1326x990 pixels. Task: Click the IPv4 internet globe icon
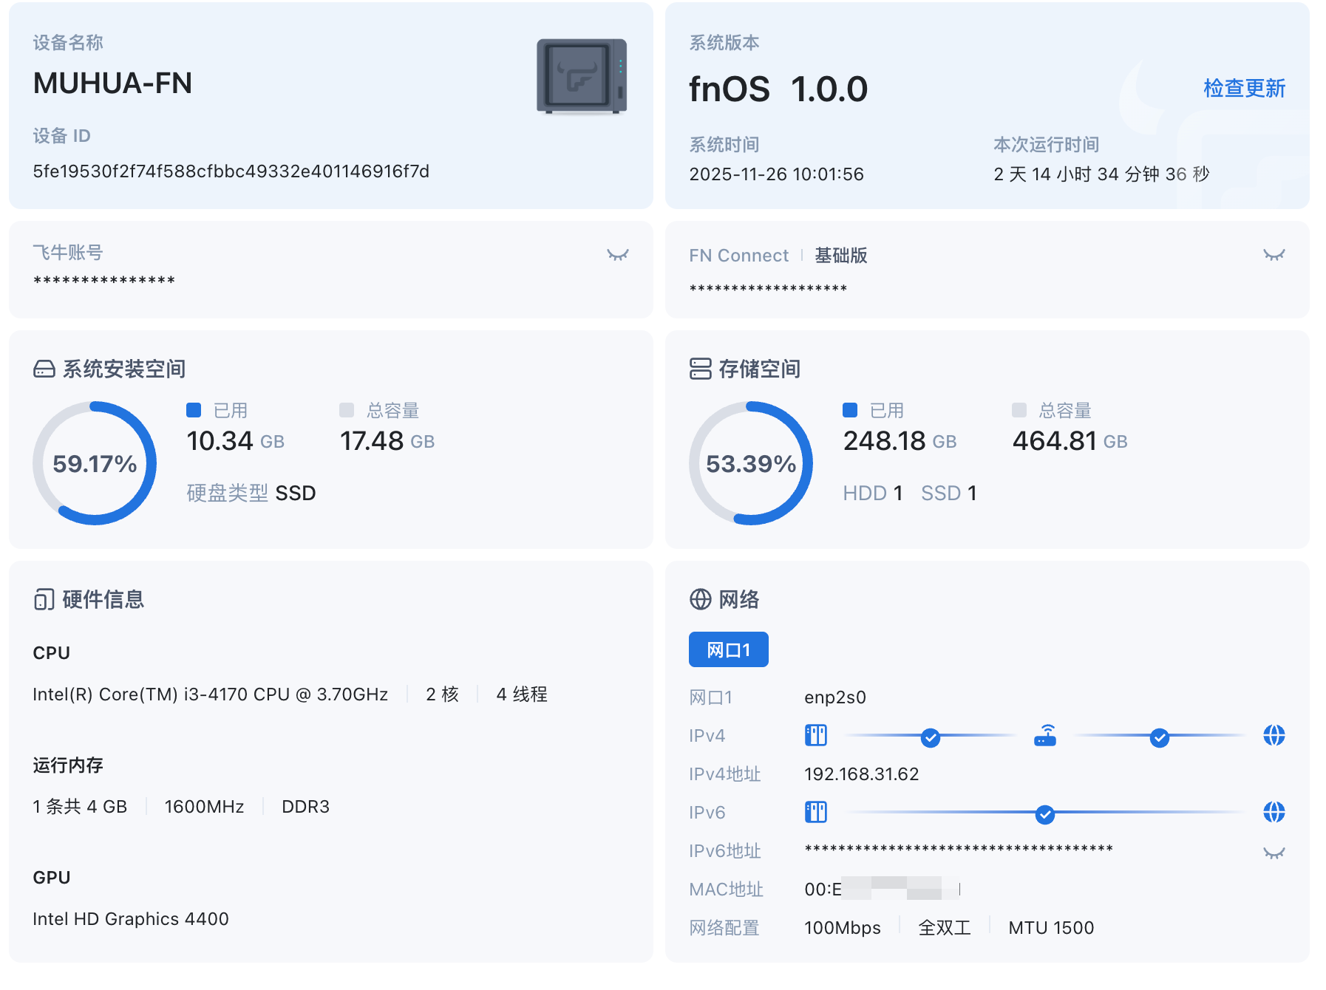coord(1274,735)
